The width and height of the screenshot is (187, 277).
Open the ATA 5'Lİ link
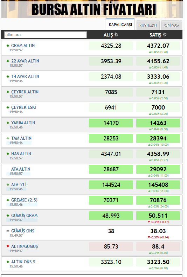(x=19, y=185)
